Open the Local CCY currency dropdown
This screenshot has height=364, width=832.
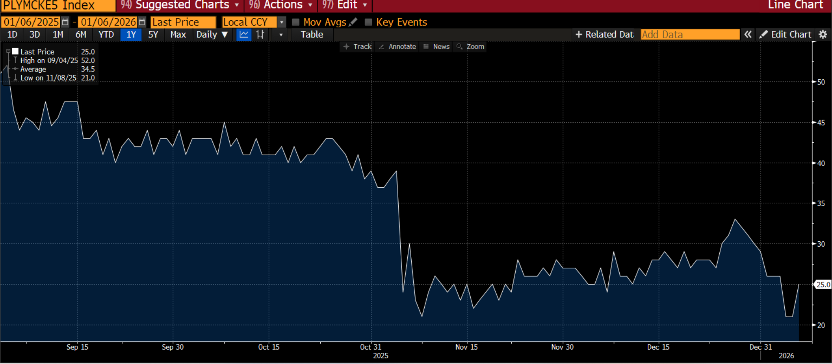coord(282,22)
